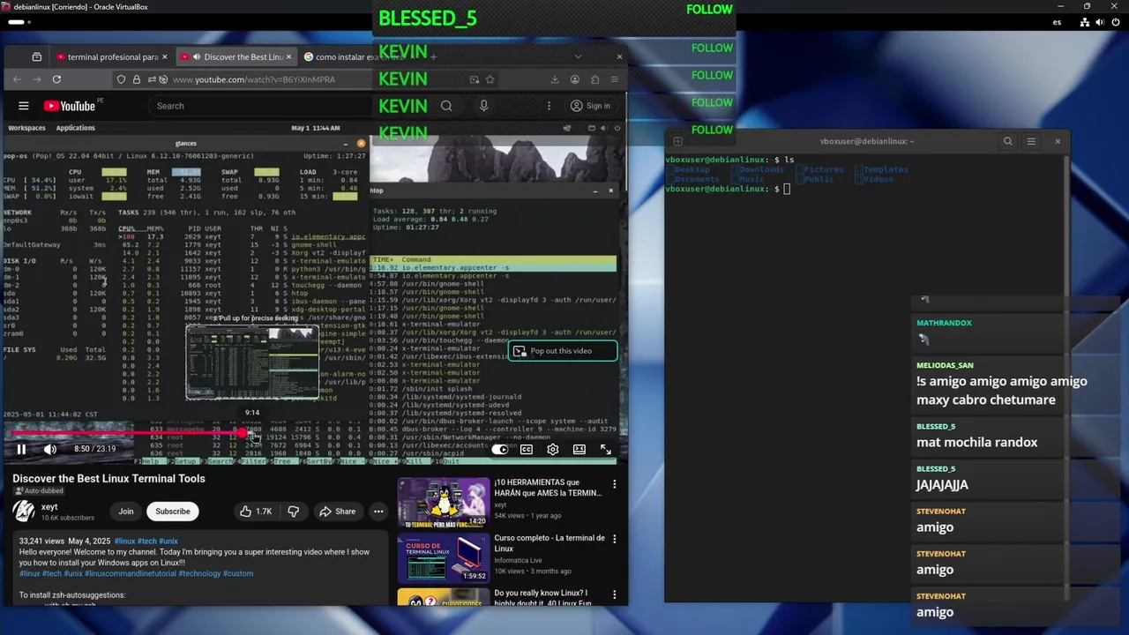Switch player to theater mode
This screenshot has height=635, width=1129.
[579, 450]
